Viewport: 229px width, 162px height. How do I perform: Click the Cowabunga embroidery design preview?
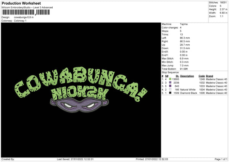[81, 90]
